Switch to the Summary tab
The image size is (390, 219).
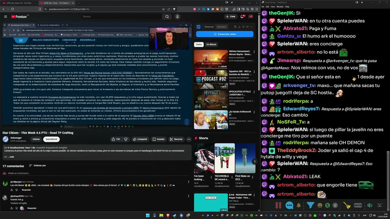click(x=222, y=27)
